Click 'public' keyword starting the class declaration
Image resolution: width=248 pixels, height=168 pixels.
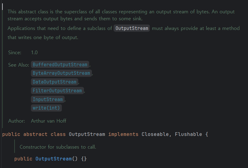pos(11,134)
